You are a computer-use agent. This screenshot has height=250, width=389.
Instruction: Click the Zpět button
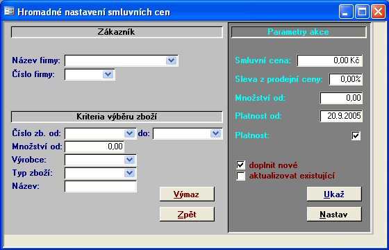[187, 215]
